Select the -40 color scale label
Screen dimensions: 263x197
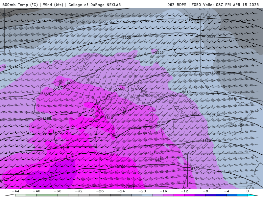(x=36, y=191)
